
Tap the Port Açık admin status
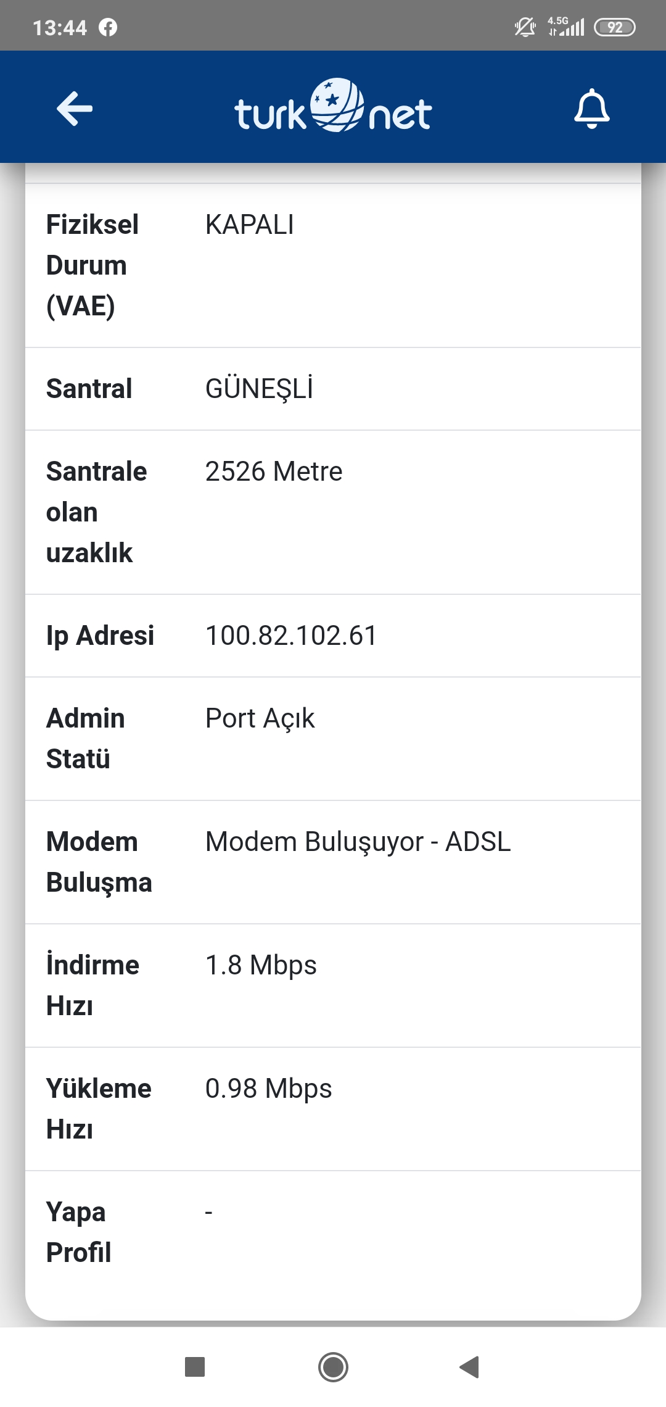[x=260, y=718]
